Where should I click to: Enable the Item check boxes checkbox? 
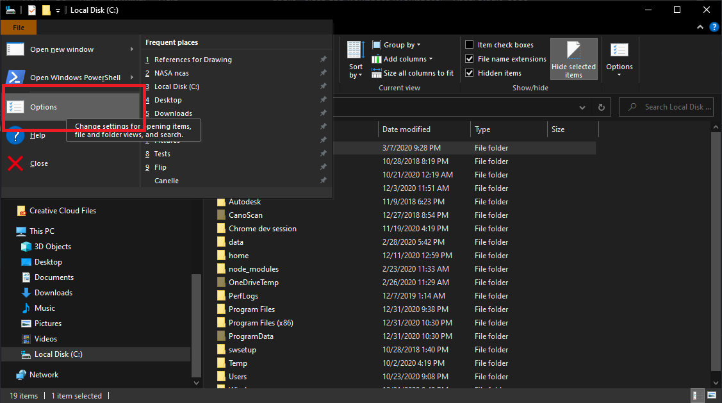point(470,45)
